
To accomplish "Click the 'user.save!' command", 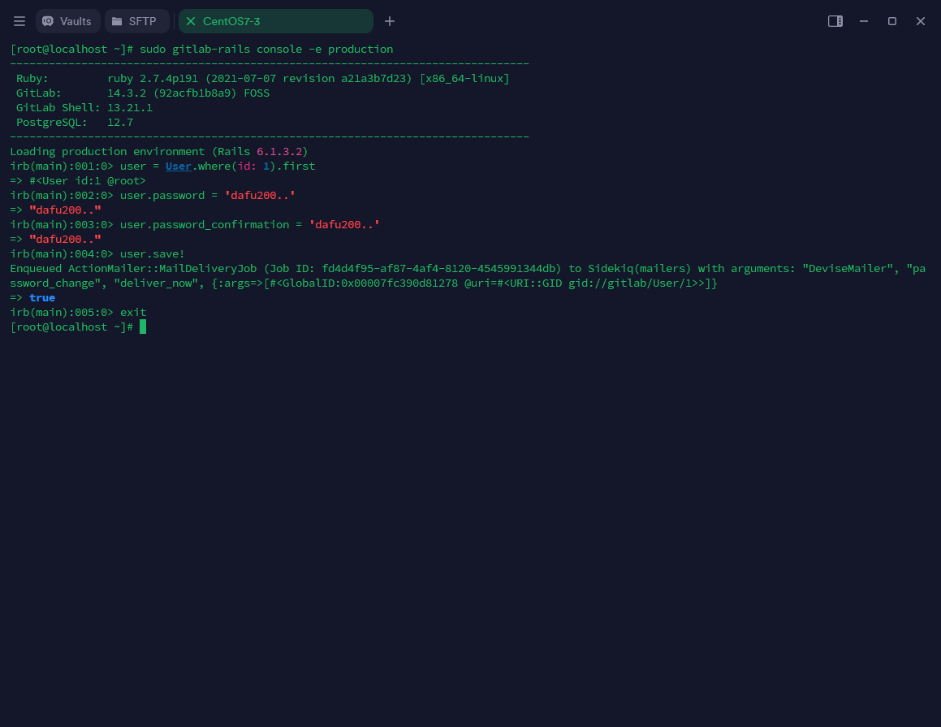I will click(153, 254).
